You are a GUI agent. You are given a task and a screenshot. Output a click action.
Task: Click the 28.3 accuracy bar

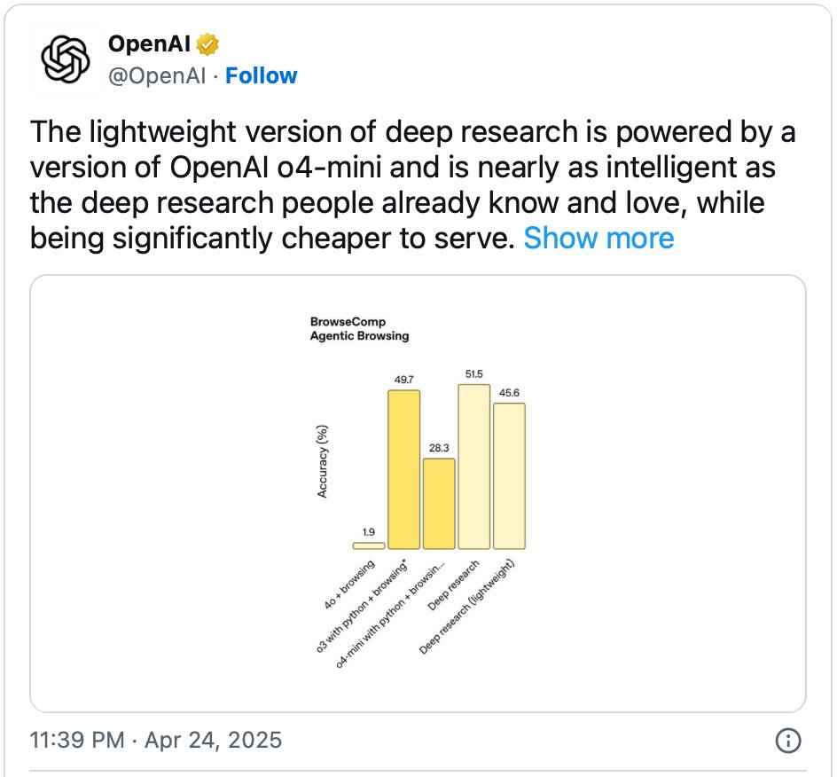439,503
